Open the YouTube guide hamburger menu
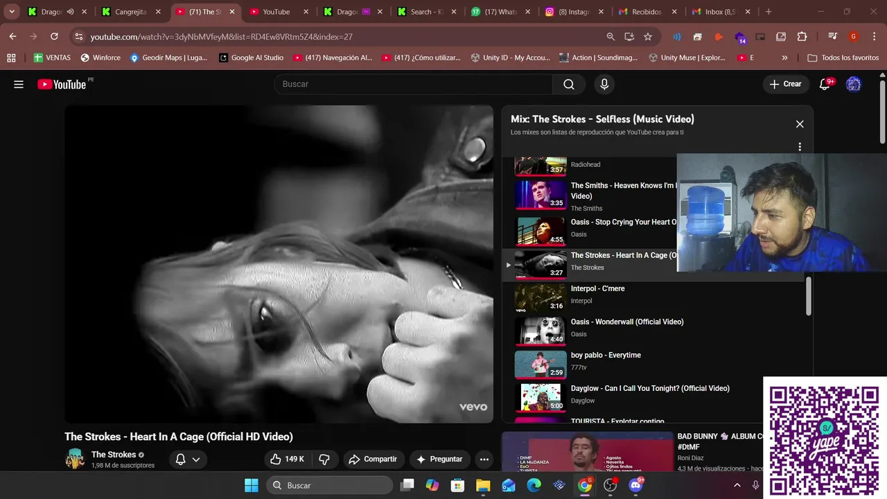 tap(19, 84)
